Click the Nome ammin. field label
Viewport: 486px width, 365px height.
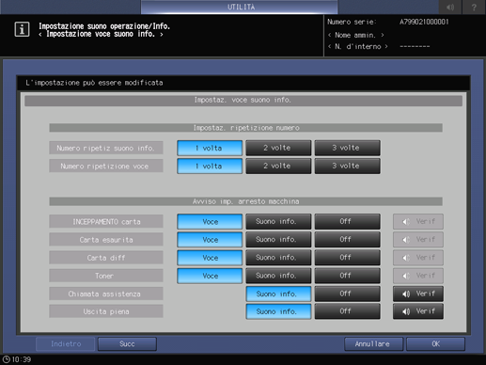click(x=355, y=35)
